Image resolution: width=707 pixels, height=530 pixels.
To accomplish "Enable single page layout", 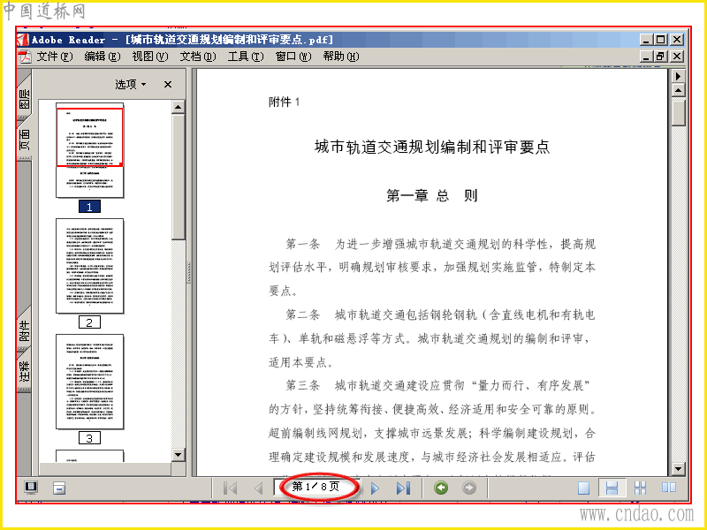I will tap(583, 488).
